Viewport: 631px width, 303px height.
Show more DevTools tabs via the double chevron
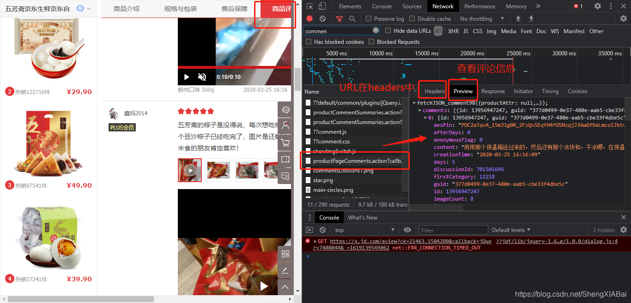pyautogui.click(x=538, y=6)
